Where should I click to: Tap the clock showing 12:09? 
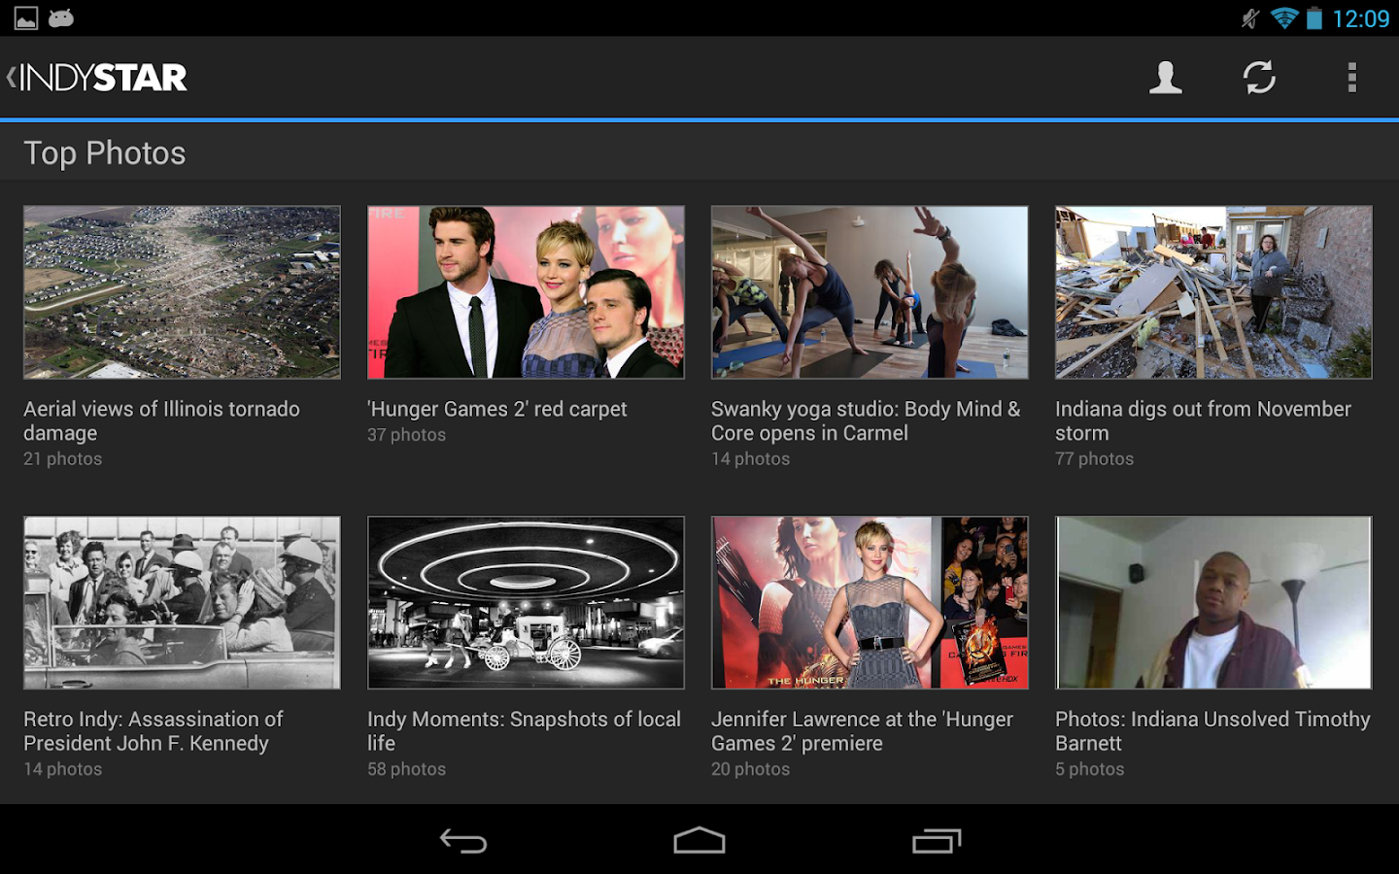(x=1364, y=17)
